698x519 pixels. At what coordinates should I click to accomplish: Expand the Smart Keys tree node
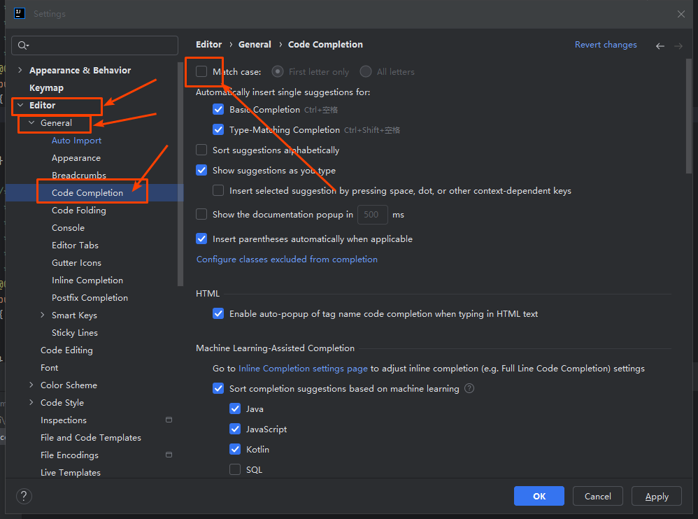[42, 315]
